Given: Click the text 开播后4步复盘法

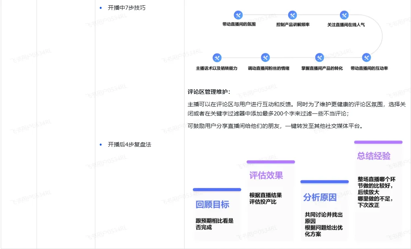Looking at the screenshot, I should [x=129, y=145].
